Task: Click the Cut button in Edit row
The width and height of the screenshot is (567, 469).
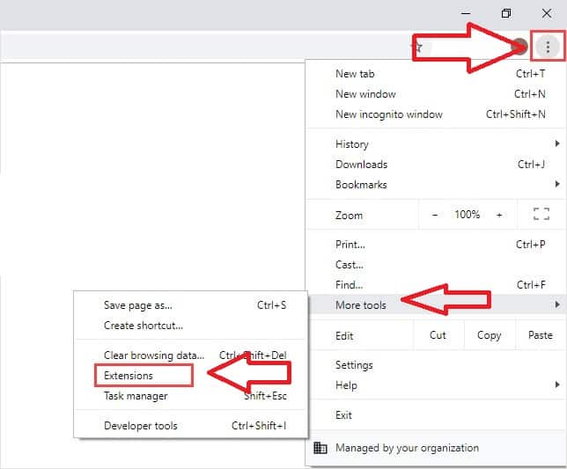Action: tap(438, 335)
